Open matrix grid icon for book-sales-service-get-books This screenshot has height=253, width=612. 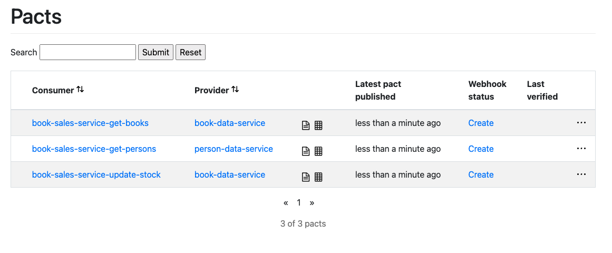[x=318, y=125]
